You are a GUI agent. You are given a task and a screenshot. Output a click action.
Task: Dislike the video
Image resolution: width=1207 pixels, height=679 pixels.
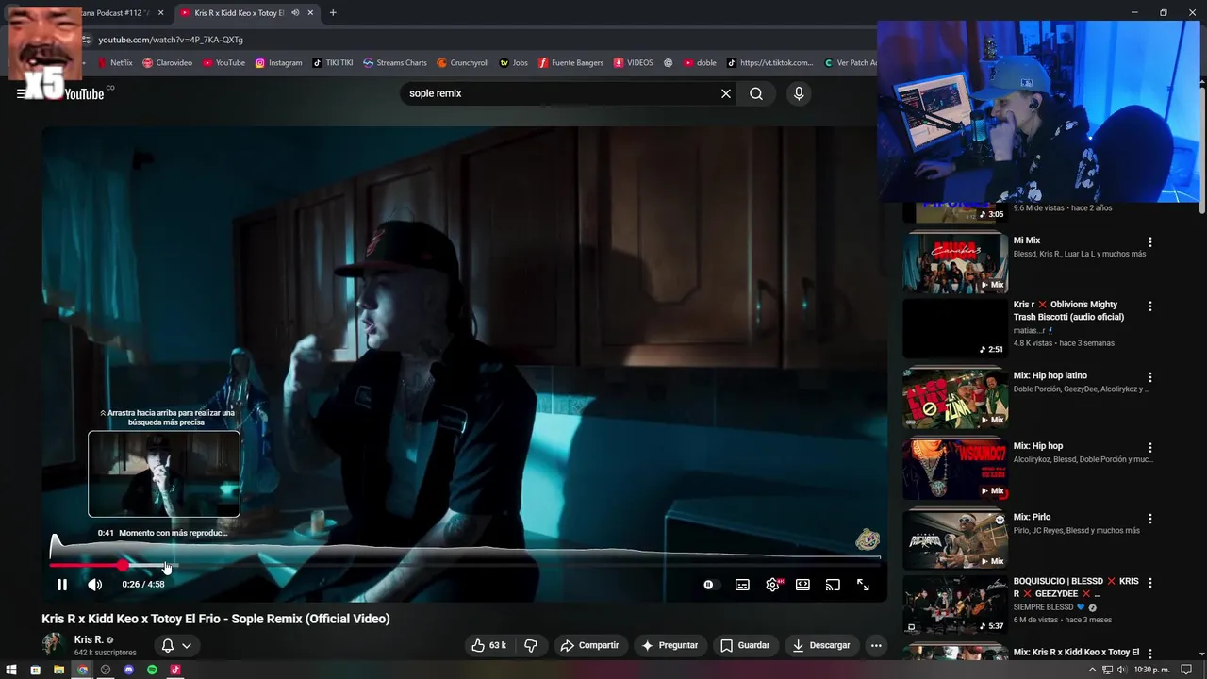pyautogui.click(x=531, y=645)
